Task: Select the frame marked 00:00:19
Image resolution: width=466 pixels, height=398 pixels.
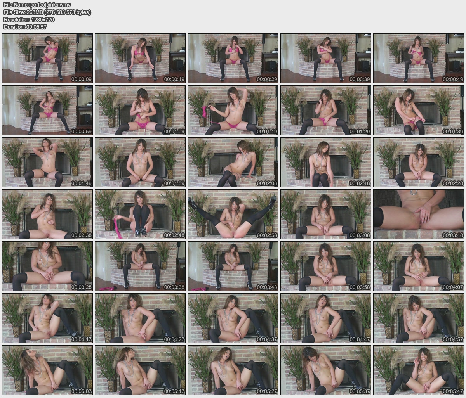Action: pyautogui.click(x=140, y=58)
